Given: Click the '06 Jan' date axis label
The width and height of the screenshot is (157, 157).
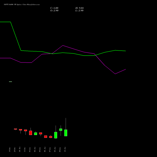Looking at the screenshot, I should tap(45, 149).
